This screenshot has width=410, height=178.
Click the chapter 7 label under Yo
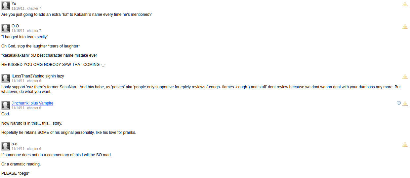pyautogui.click(x=34, y=8)
